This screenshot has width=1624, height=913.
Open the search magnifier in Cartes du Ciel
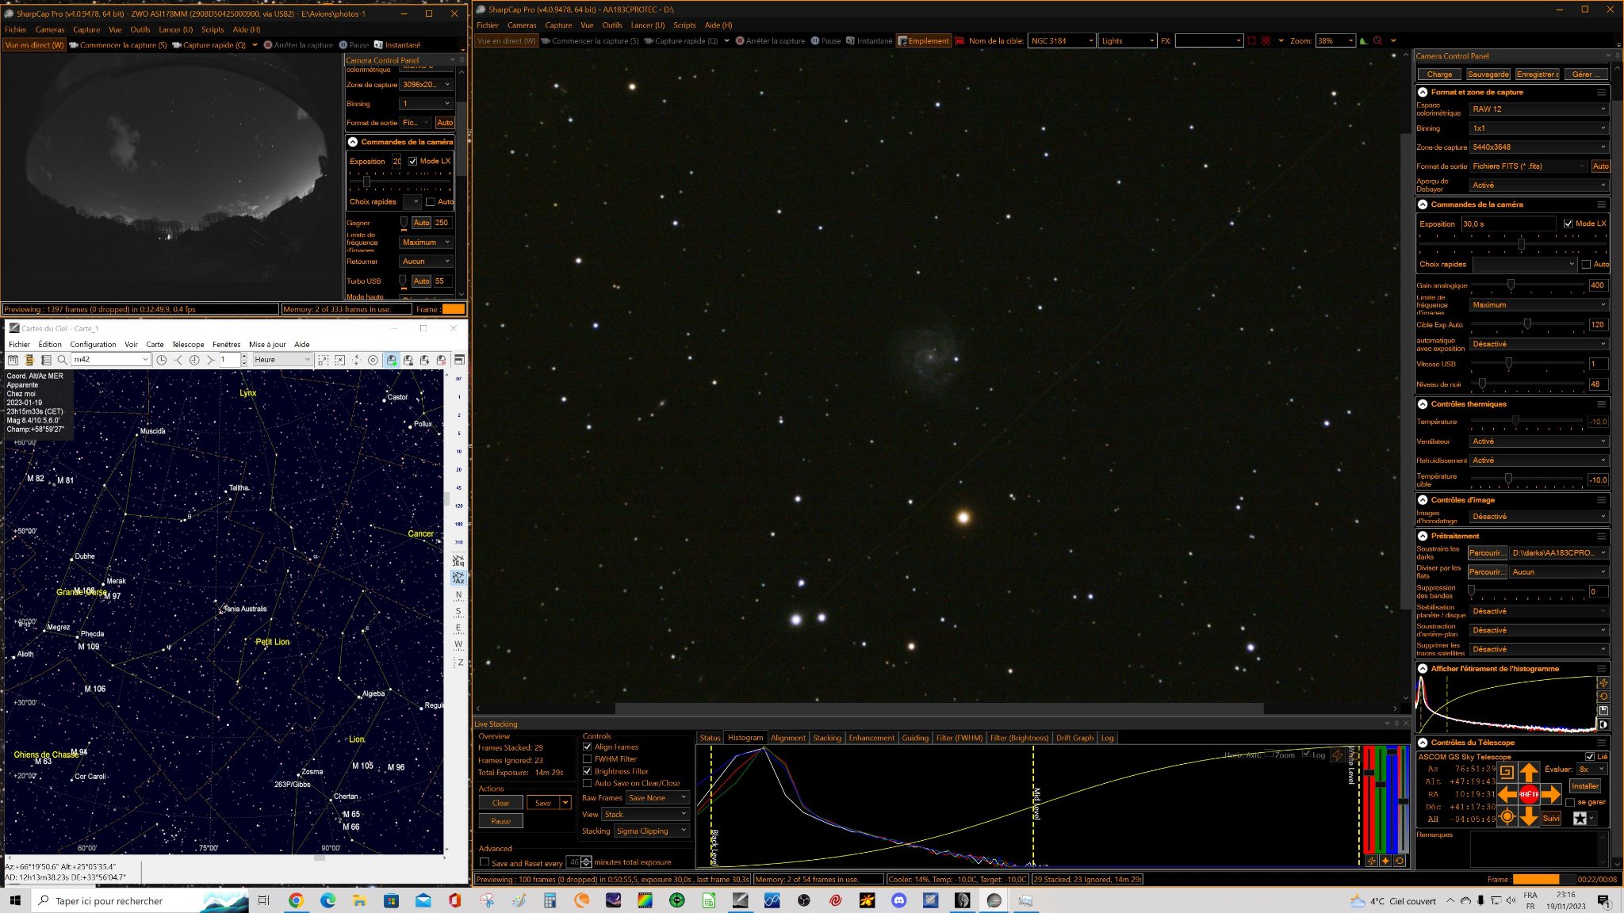point(62,360)
